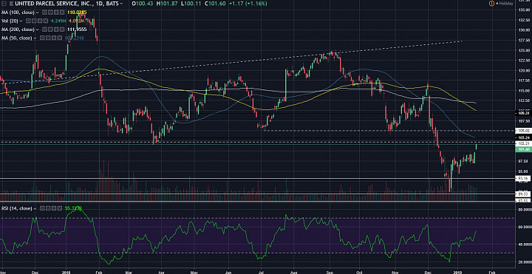Click the 2019 label on the time axis
Image resolution: width=532 pixels, height=274 pixels.
click(457, 272)
